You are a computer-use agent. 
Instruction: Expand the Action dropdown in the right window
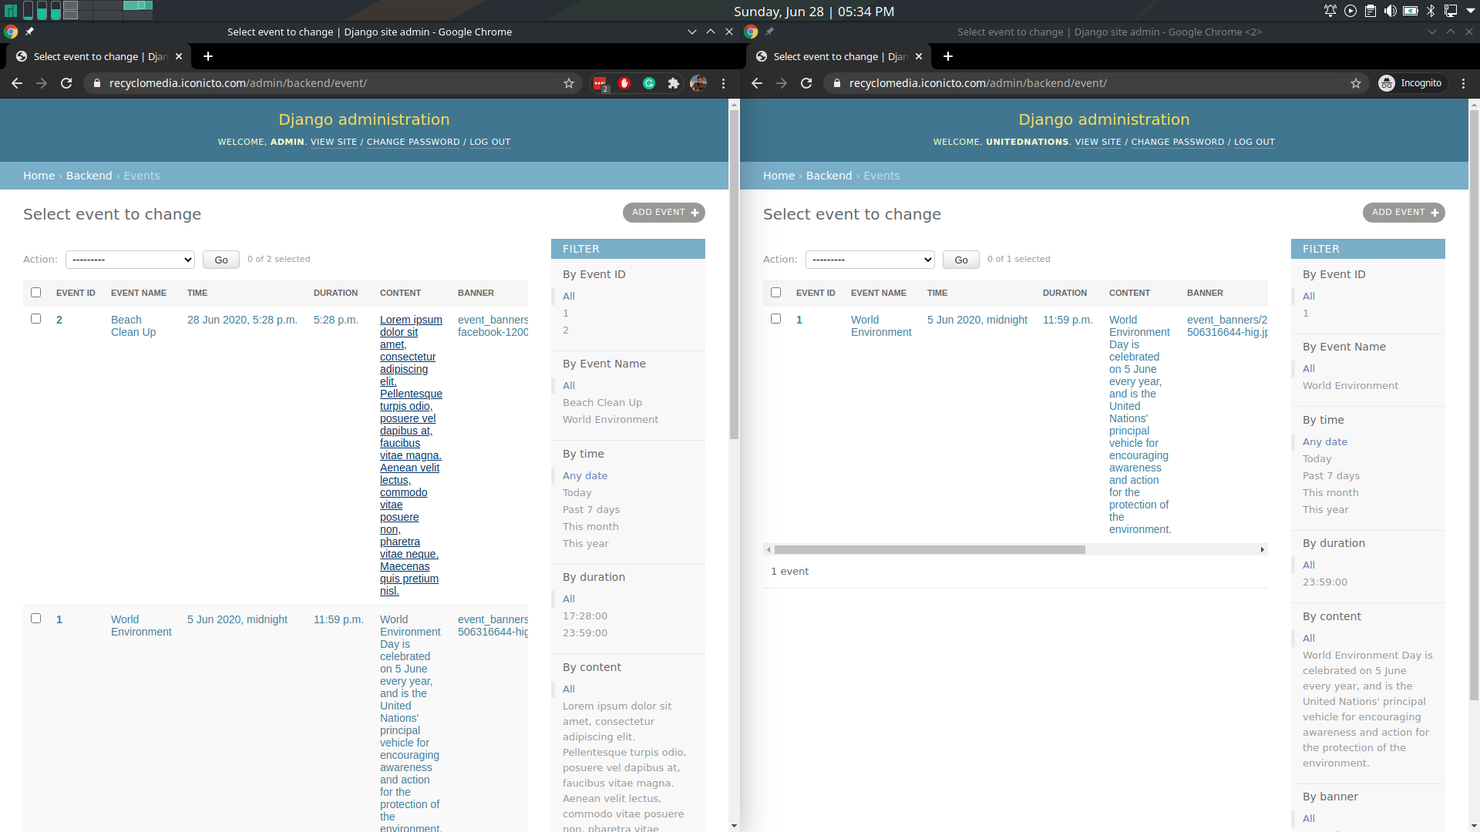coord(869,260)
